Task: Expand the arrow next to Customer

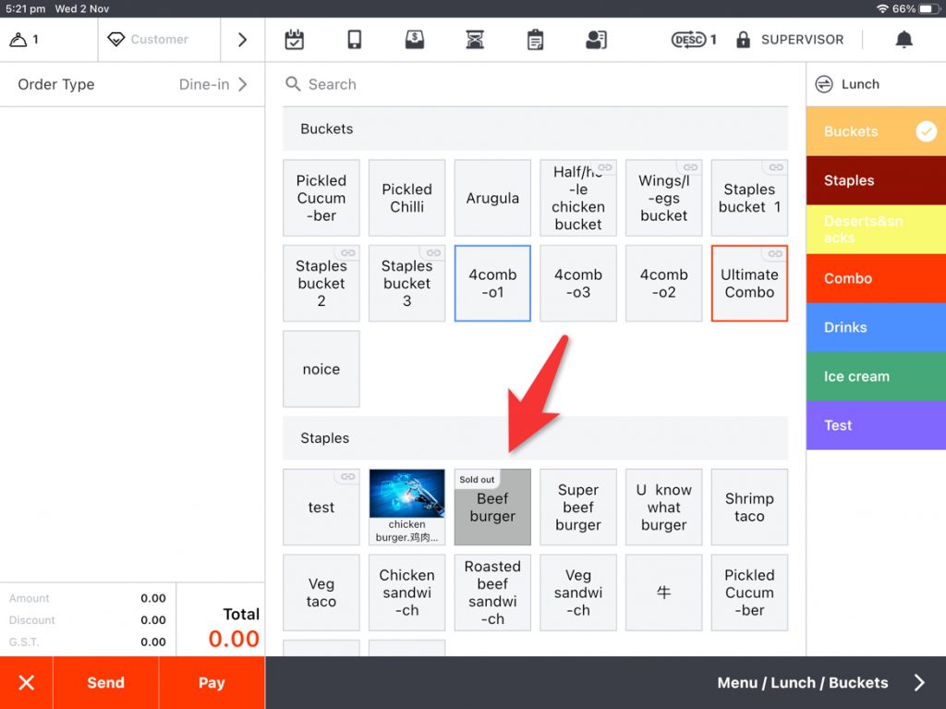Action: point(242,40)
